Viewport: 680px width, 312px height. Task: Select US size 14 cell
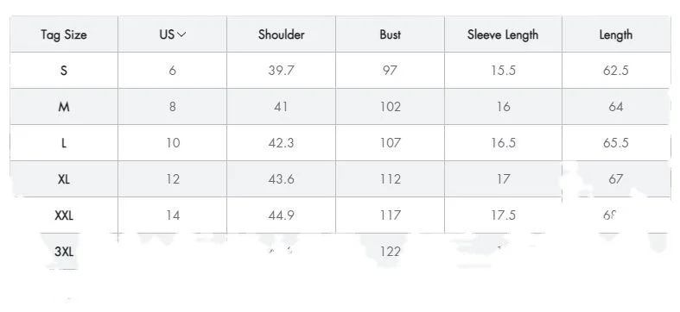[173, 215]
